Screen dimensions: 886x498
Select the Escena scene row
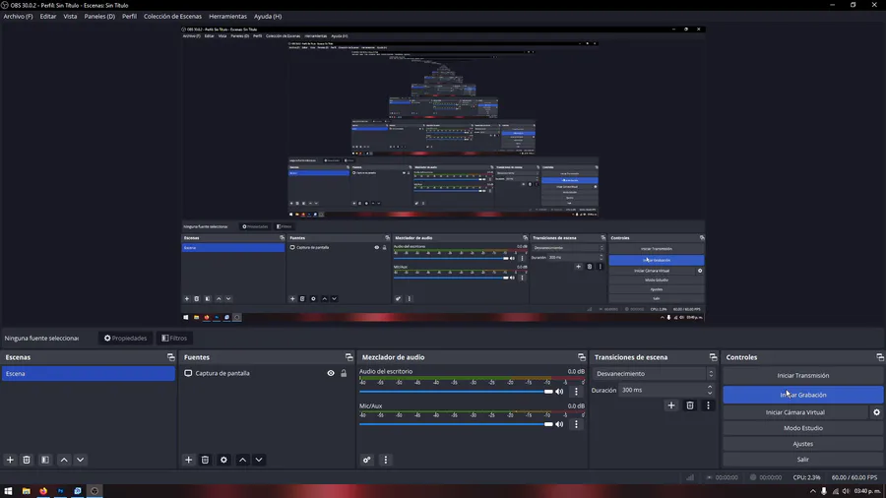pos(89,374)
